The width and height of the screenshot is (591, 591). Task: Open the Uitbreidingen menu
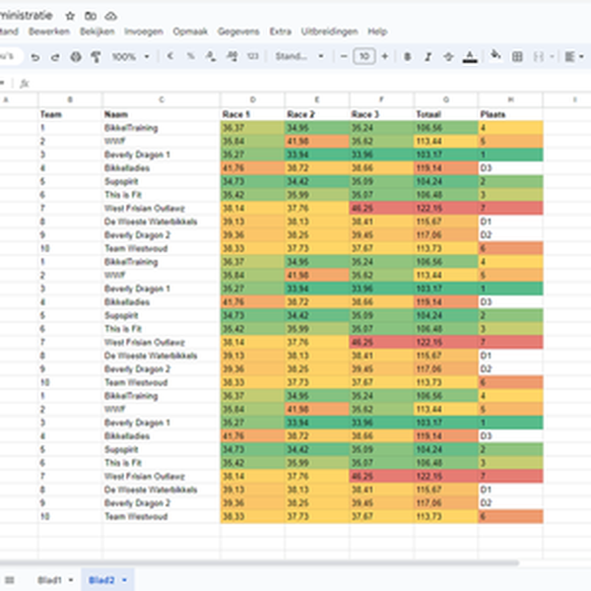tap(329, 32)
